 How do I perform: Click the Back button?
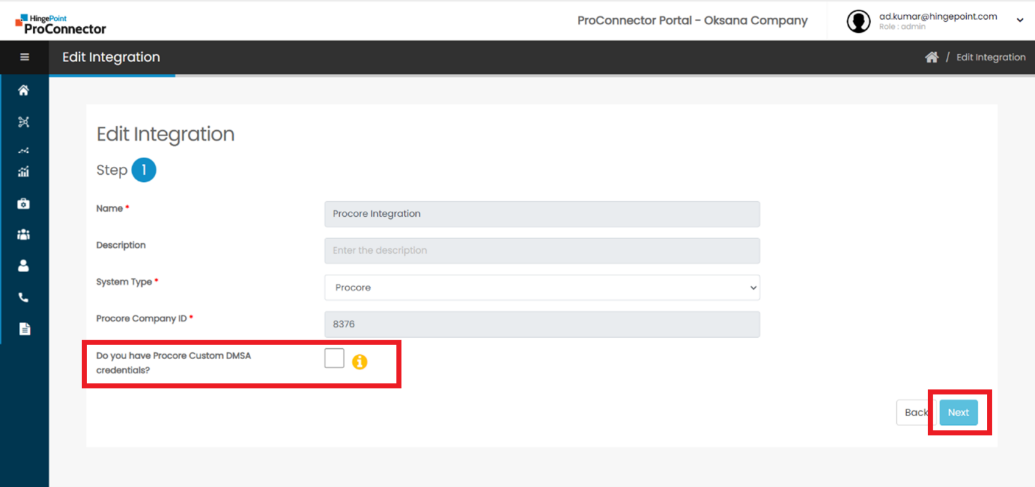[x=915, y=413]
